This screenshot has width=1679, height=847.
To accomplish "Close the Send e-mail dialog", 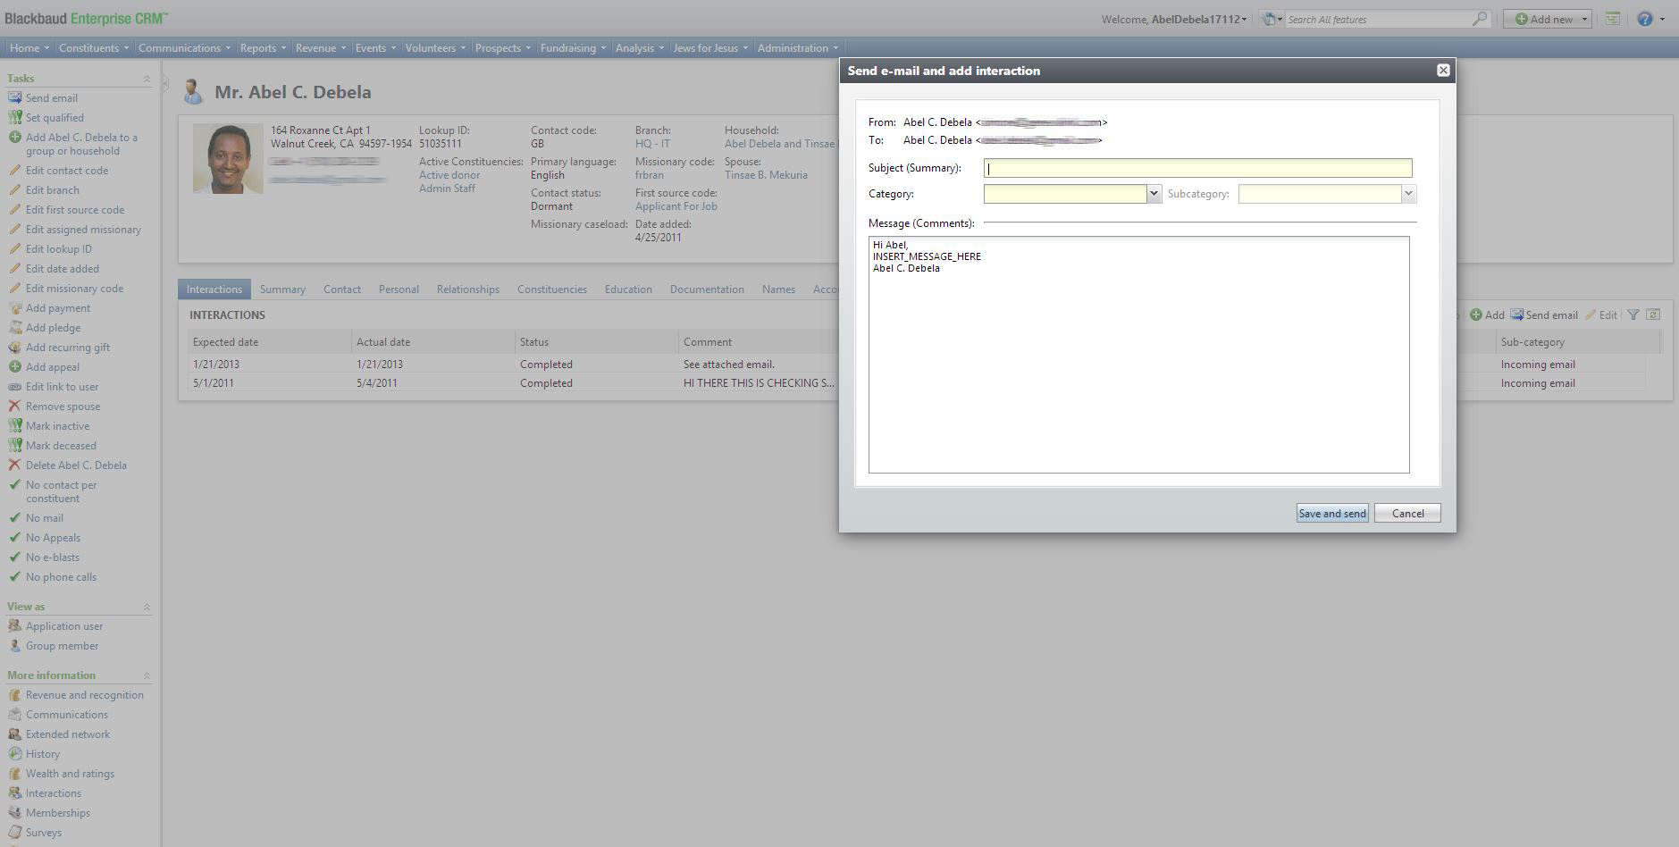I will click(1442, 71).
